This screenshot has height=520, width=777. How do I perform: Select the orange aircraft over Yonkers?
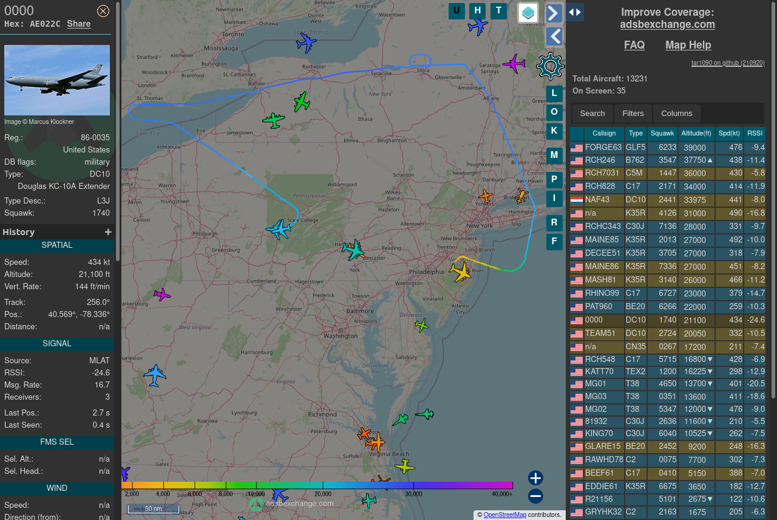tap(485, 196)
